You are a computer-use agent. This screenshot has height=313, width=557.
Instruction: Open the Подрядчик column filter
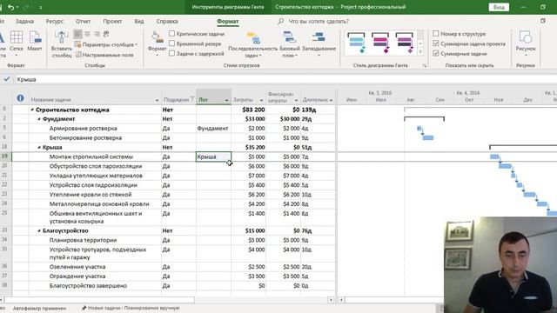coord(192,100)
